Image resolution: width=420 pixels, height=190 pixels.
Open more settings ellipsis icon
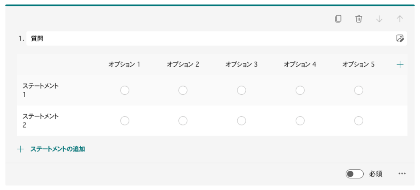point(402,174)
